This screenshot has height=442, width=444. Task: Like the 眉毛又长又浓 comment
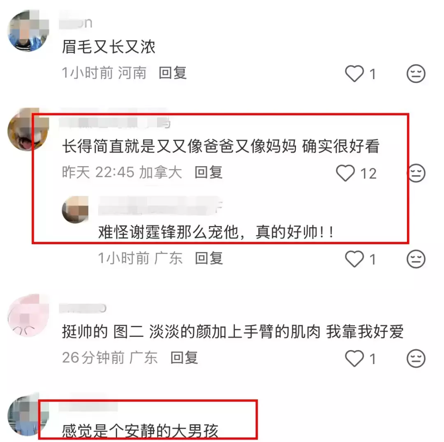354,73
